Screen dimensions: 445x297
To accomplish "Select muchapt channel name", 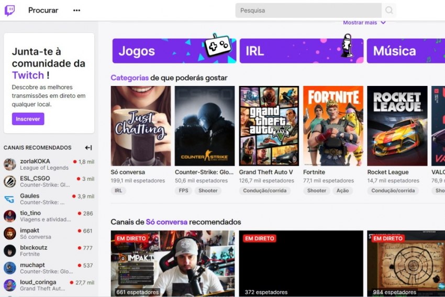I will pos(32,265).
